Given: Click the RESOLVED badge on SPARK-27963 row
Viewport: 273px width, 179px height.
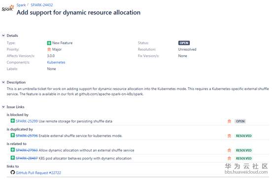Looking at the screenshot, I should click(x=243, y=150).
